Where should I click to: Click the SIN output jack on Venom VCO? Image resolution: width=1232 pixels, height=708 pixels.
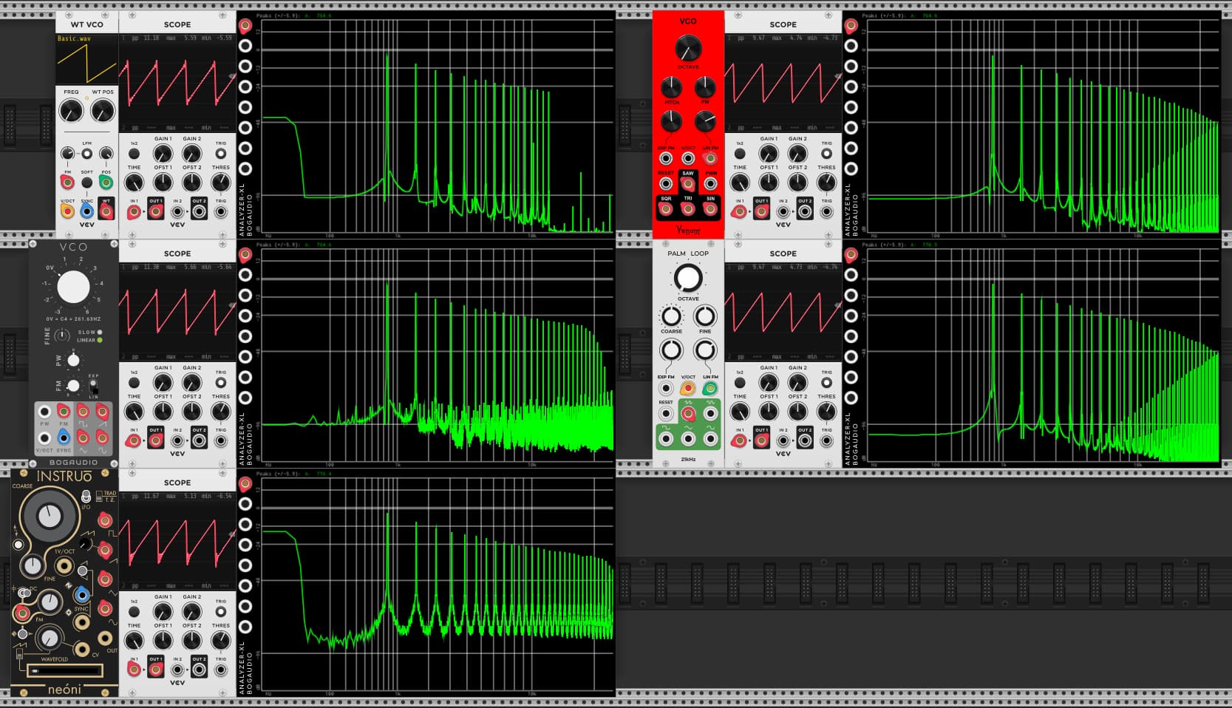(x=710, y=209)
